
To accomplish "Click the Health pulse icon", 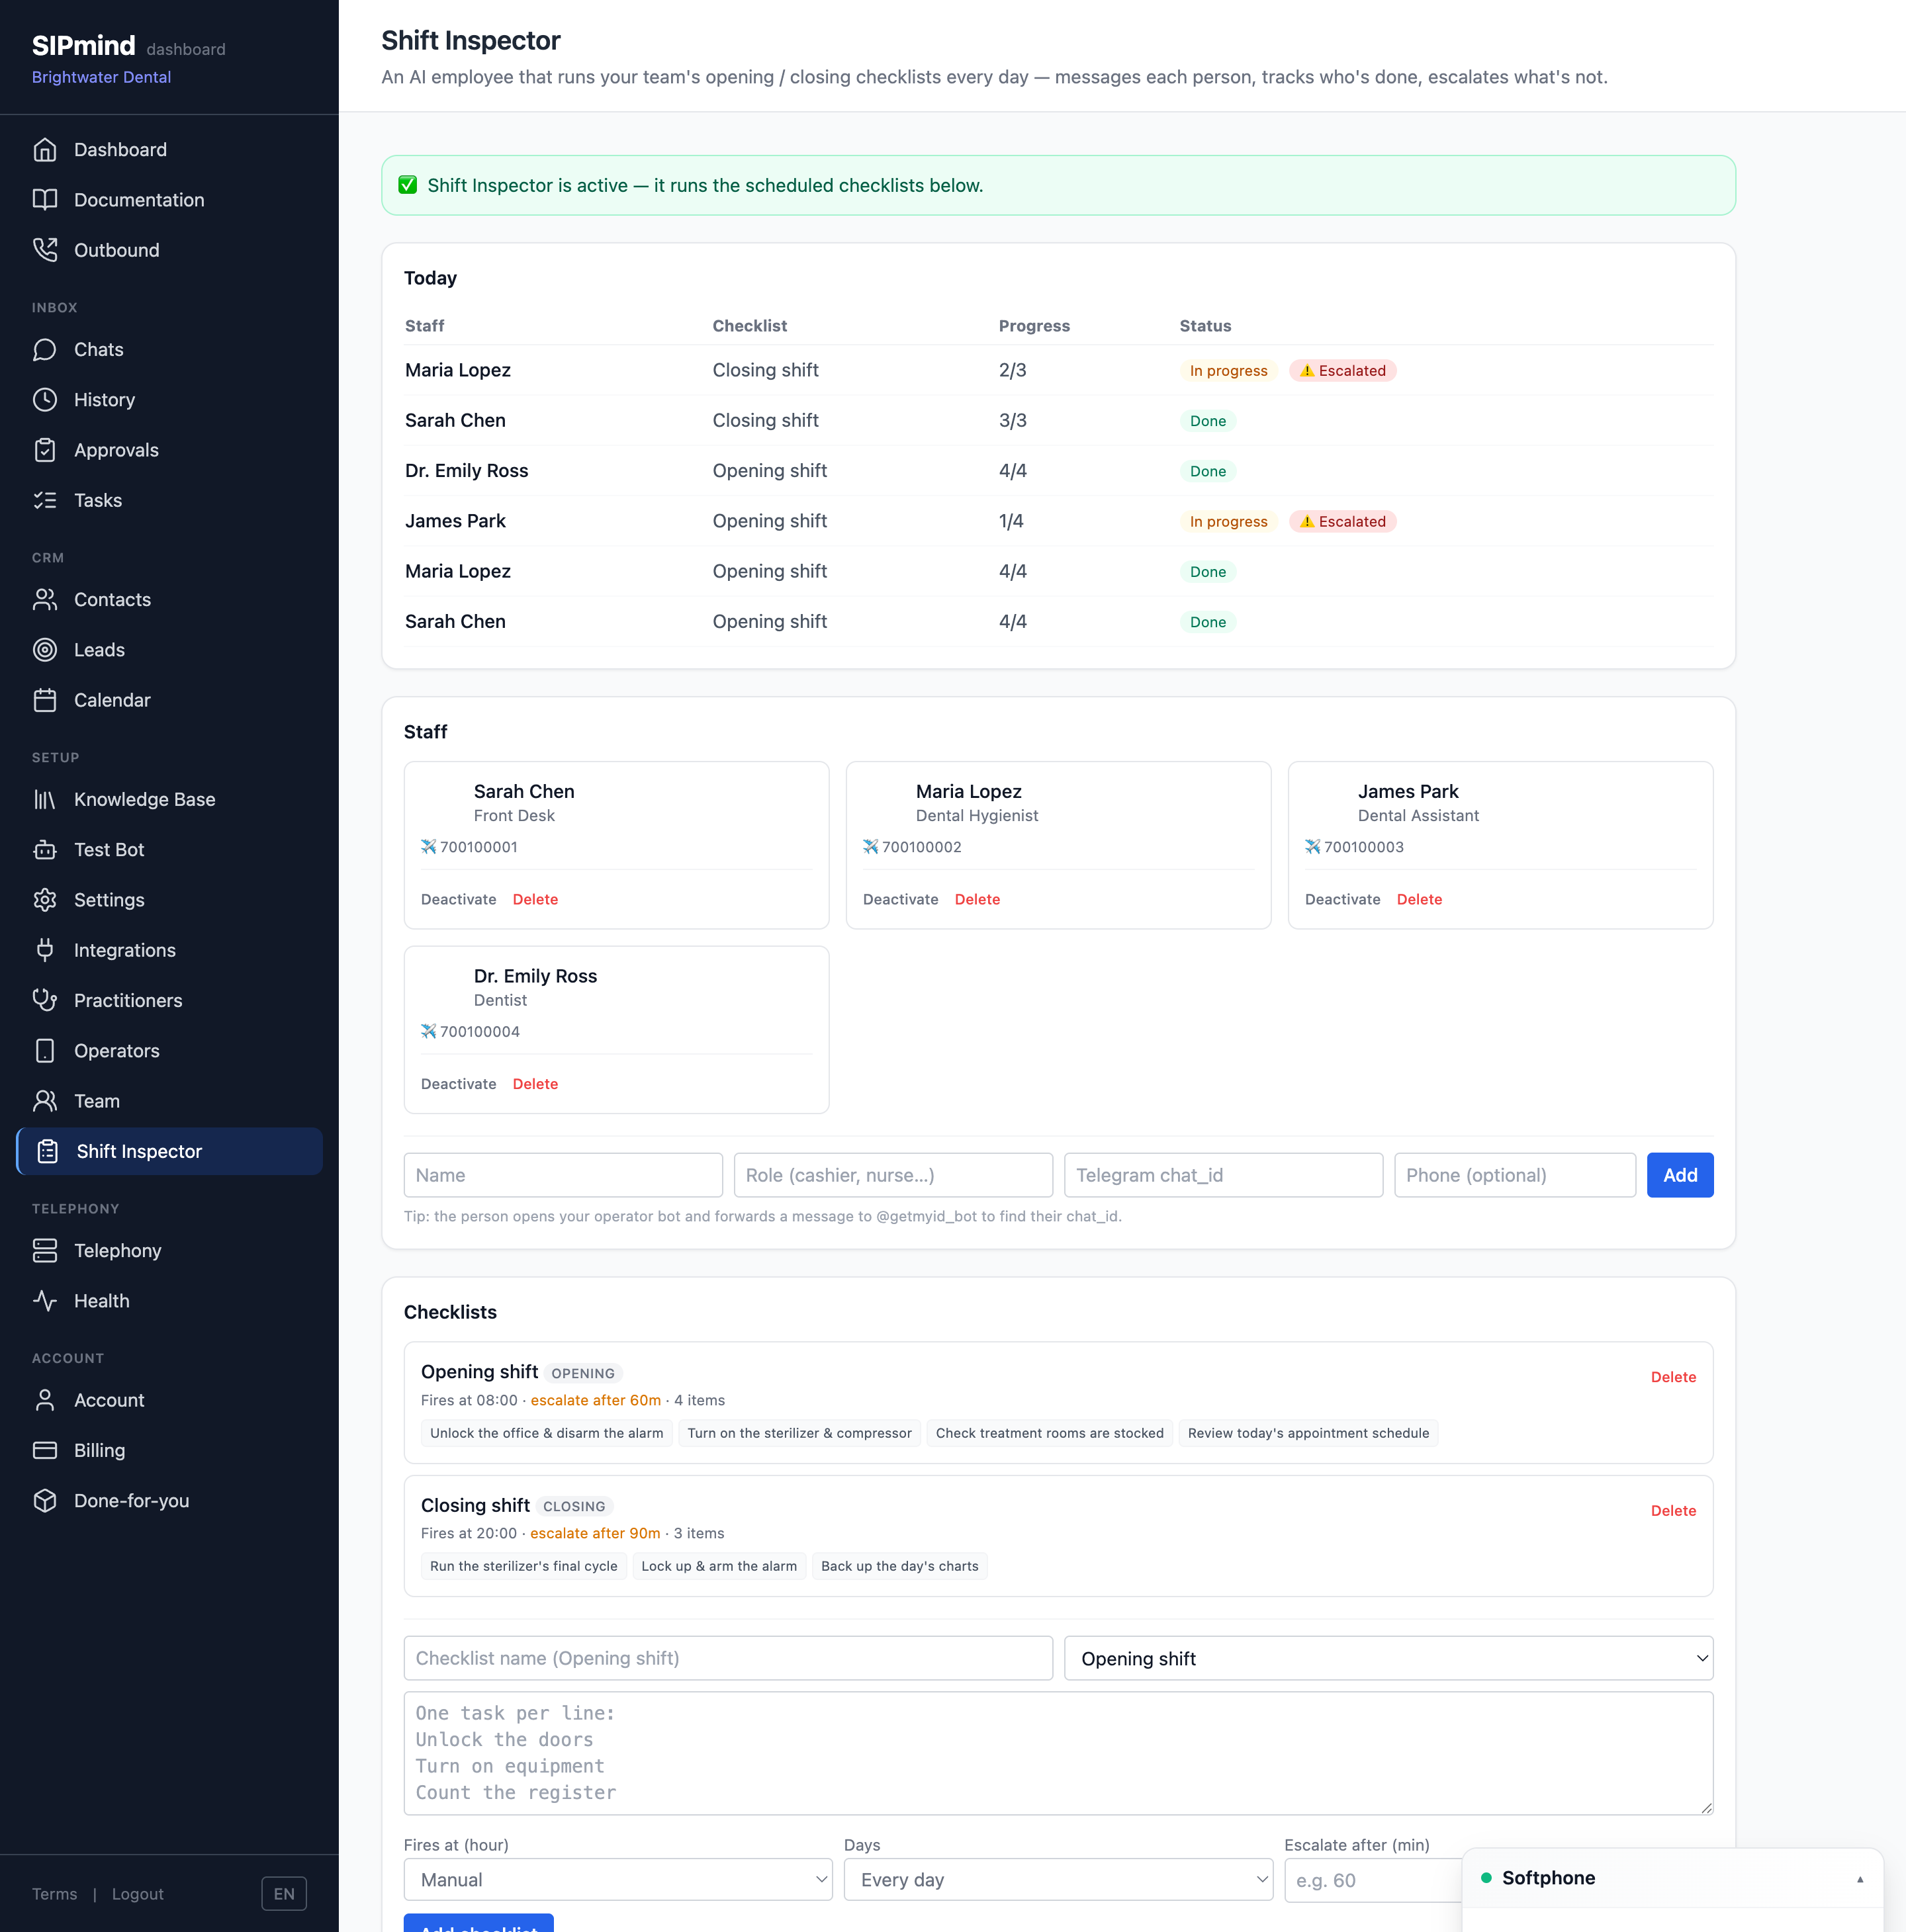I will point(45,1300).
